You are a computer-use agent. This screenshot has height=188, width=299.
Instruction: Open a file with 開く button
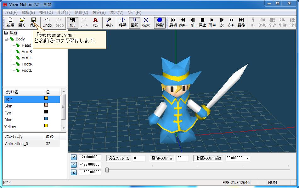22,23
